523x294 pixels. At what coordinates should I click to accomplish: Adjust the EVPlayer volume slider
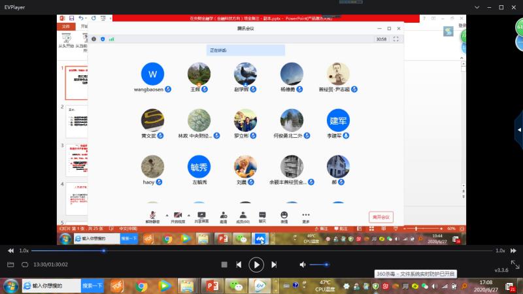click(319, 265)
